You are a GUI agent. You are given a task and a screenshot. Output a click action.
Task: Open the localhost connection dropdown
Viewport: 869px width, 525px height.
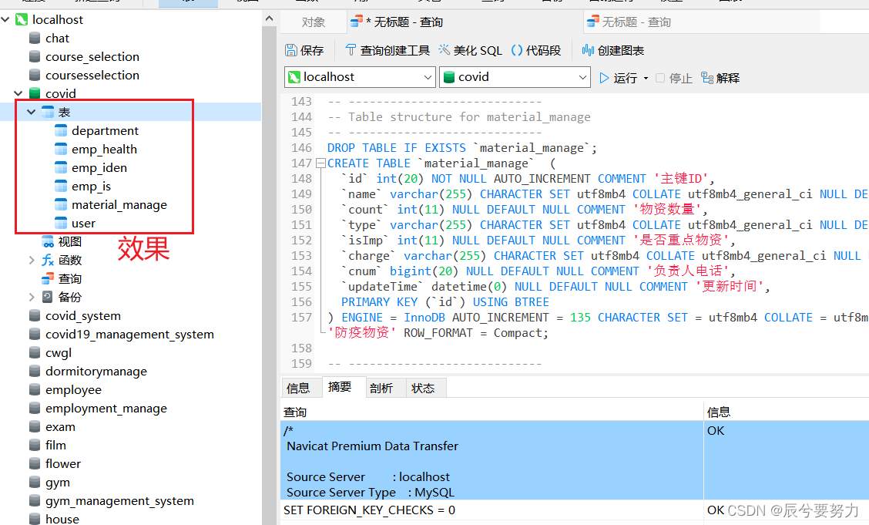(428, 77)
